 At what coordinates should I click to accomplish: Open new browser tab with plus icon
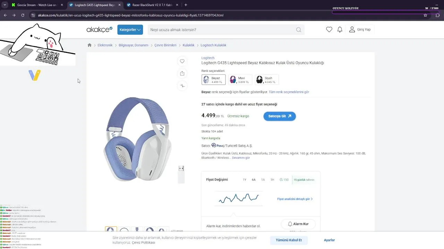[186, 5]
